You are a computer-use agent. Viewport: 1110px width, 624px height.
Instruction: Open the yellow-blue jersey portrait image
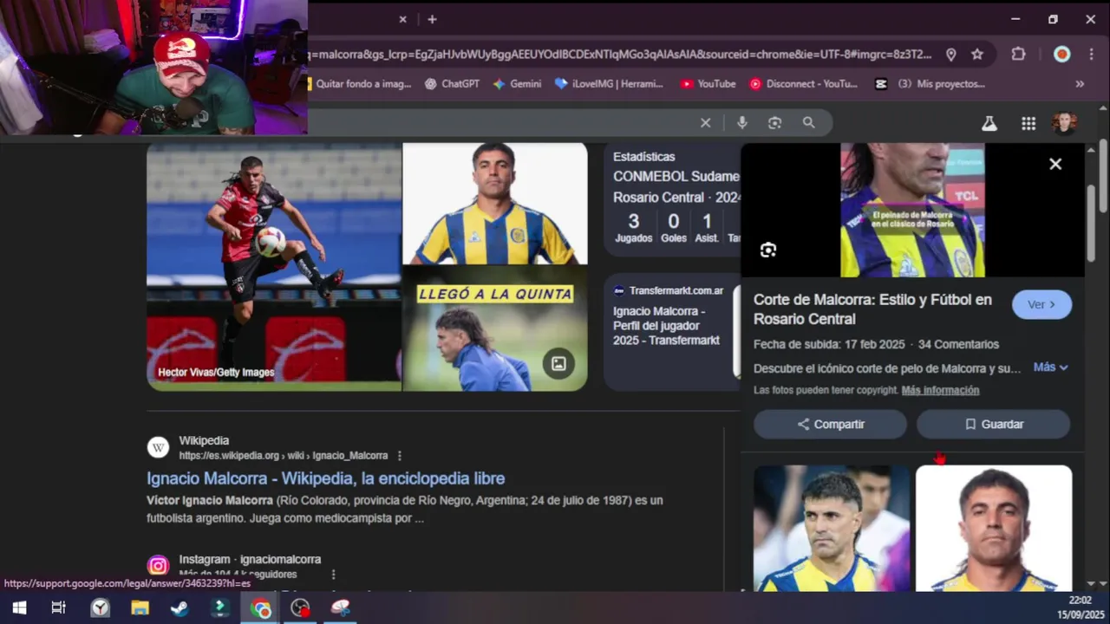tap(495, 203)
